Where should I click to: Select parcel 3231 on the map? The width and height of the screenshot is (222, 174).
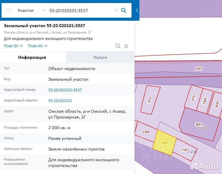point(150,100)
